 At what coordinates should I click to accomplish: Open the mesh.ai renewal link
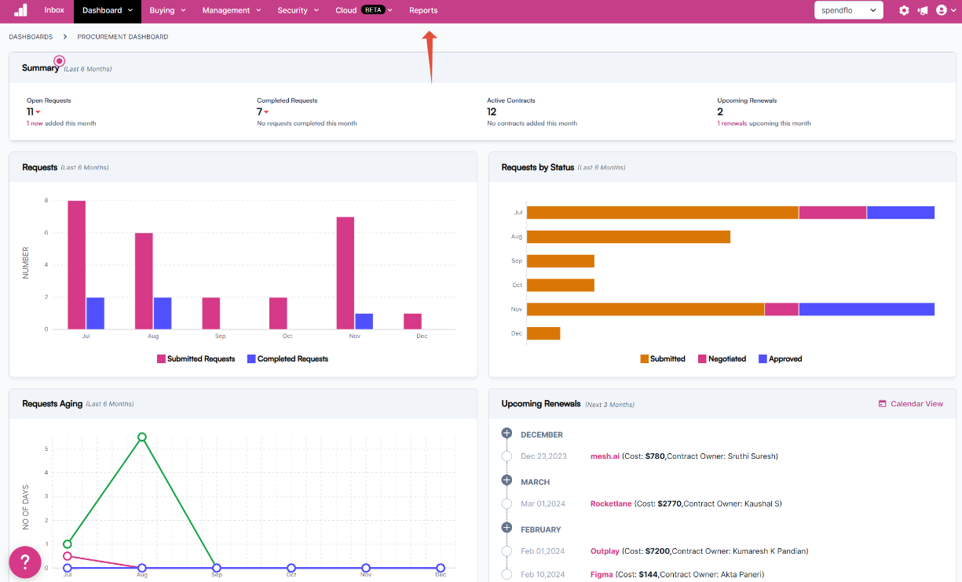click(x=605, y=456)
